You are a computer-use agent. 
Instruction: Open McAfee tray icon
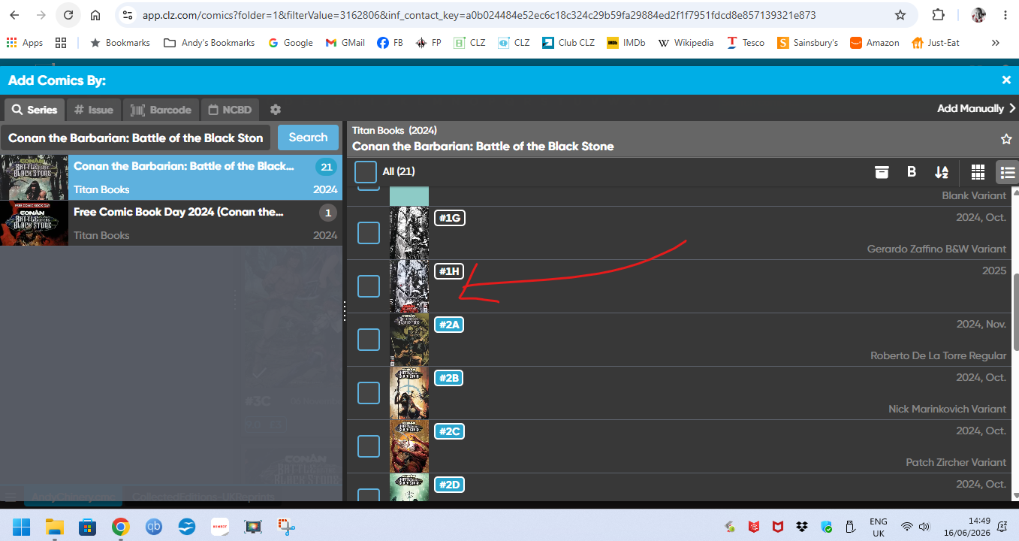pyautogui.click(x=778, y=527)
